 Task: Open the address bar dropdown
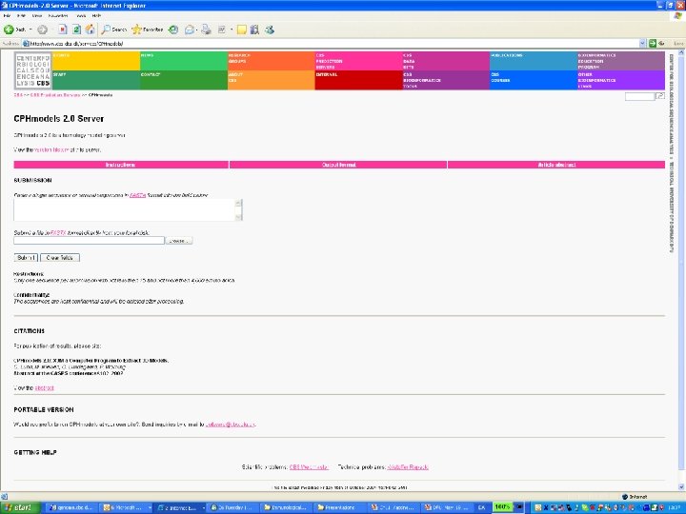pos(642,43)
